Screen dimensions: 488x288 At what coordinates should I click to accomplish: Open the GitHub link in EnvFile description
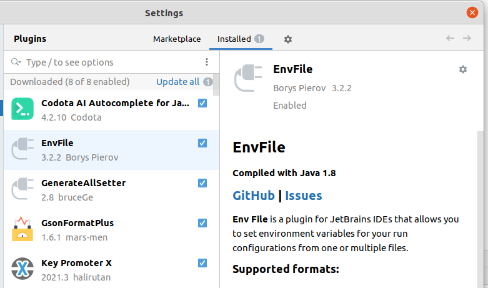(254, 196)
